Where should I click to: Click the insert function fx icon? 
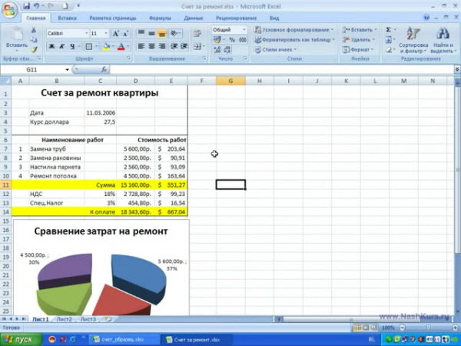point(104,70)
